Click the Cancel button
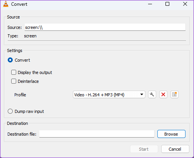This screenshot has height=158, width=194. click(x=175, y=149)
